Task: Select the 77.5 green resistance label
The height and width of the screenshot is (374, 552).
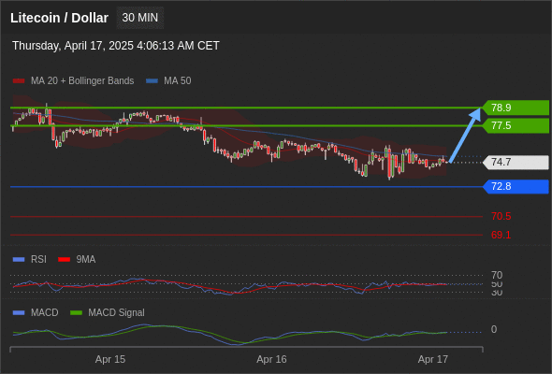Action: (516, 125)
